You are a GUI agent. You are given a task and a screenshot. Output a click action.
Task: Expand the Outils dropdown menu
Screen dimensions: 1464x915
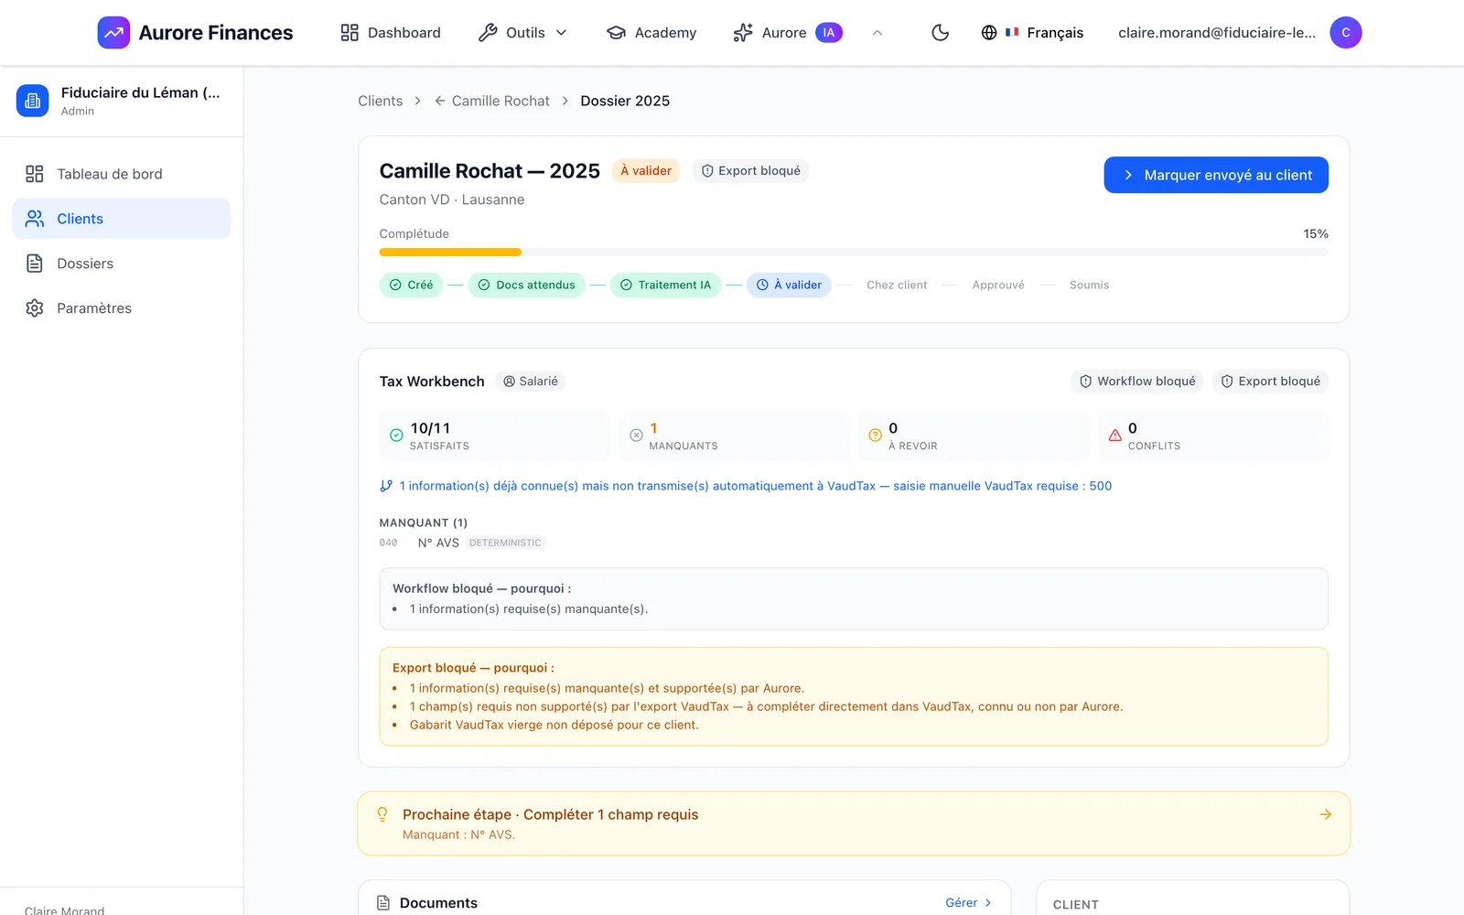pyautogui.click(x=522, y=33)
